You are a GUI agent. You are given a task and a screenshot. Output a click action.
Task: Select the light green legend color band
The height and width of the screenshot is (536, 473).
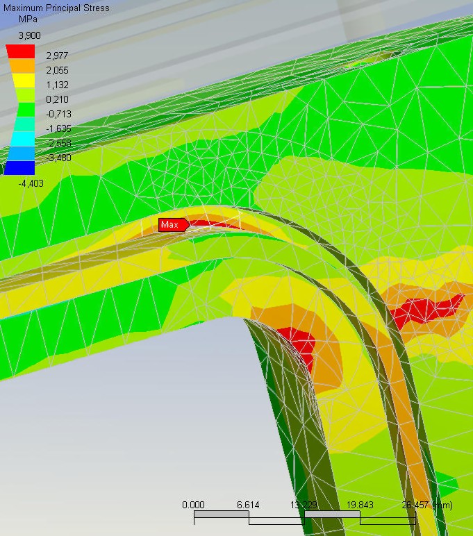(x=20, y=94)
